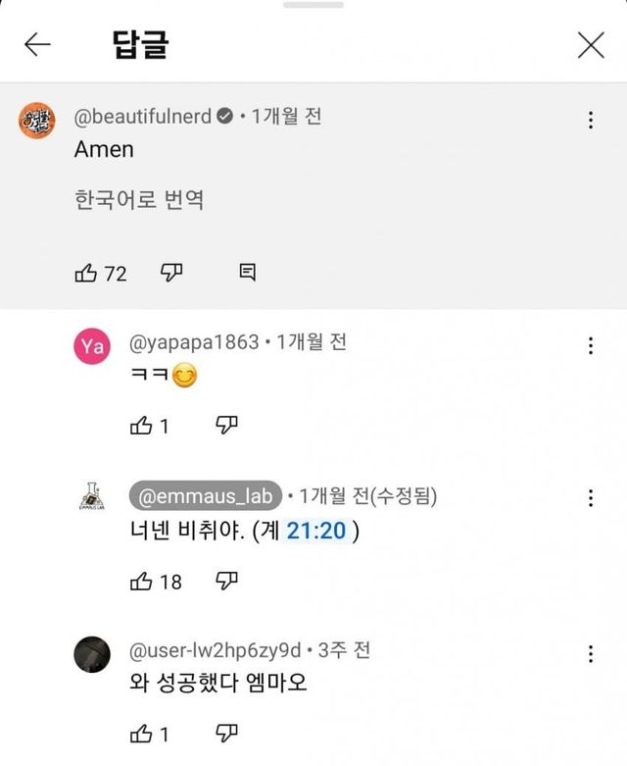
Task: Open reply icon under Amen comment
Action: pos(248,273)
